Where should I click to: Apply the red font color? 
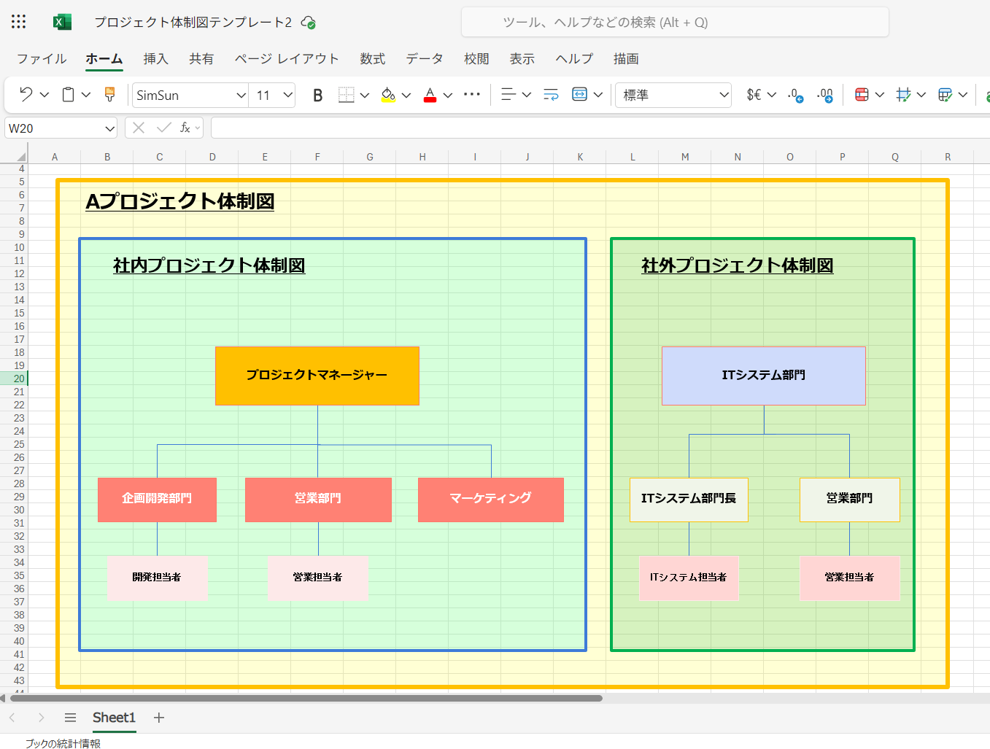click(x=430, y=95)
